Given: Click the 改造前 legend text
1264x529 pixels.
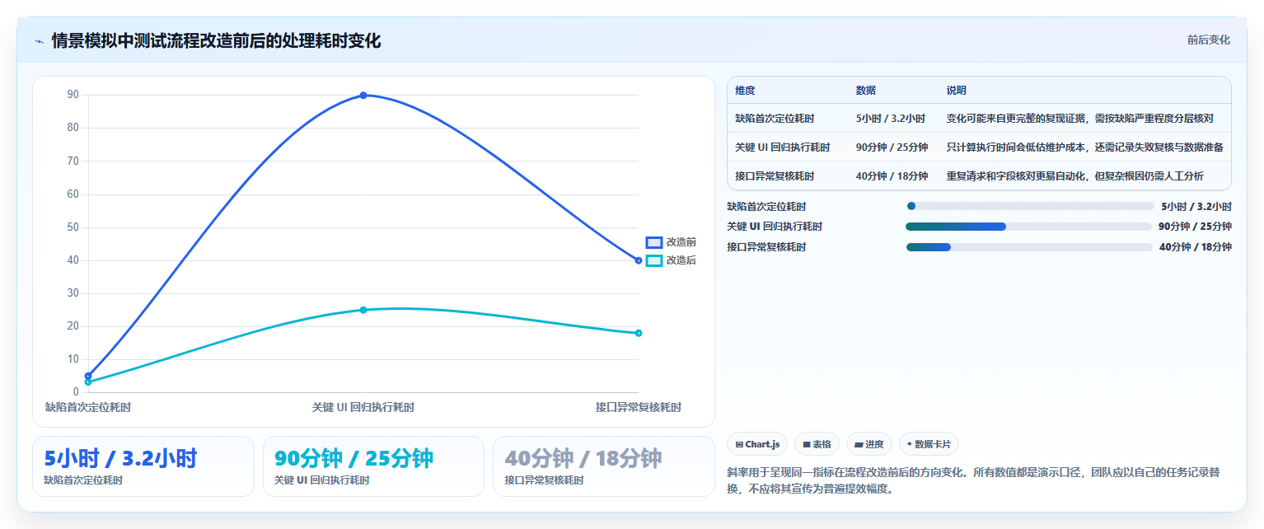Looking at the screenshot, I should point(681,242).
